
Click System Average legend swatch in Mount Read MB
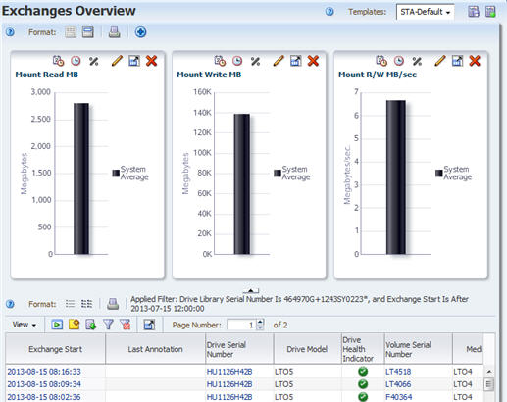pyautogui.click(x=116, y=174)
